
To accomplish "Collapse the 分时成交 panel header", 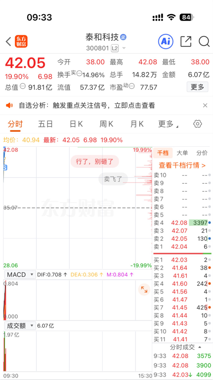I will (182, 347).
